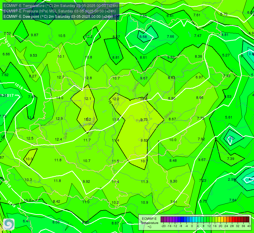Click the 12.7 temperature value
Screen dimensions: 254x233
(60, 77)
